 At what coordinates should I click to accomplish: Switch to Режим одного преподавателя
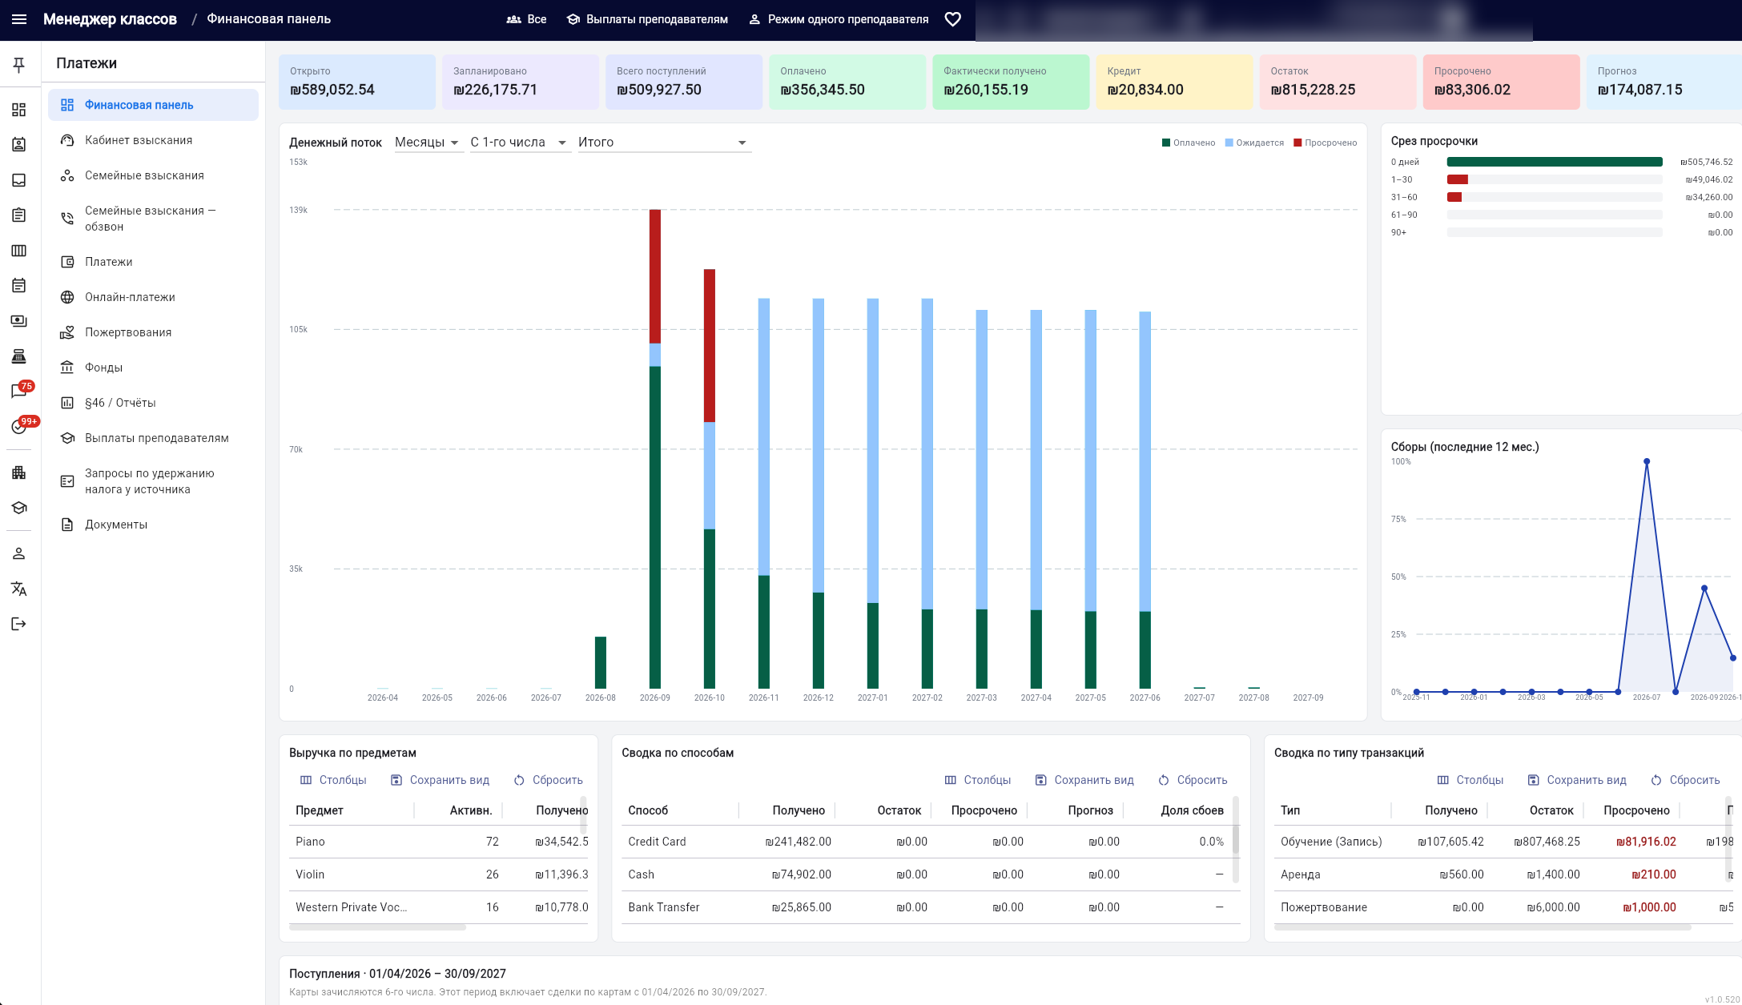point(839,19)
